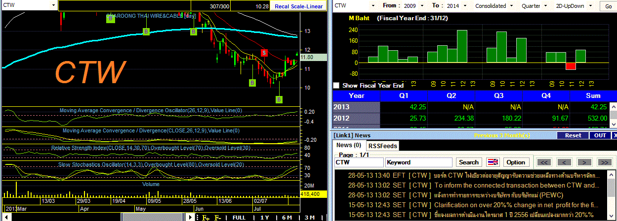Go to next news page with > button
617x221 pixels.
[584, 162]
